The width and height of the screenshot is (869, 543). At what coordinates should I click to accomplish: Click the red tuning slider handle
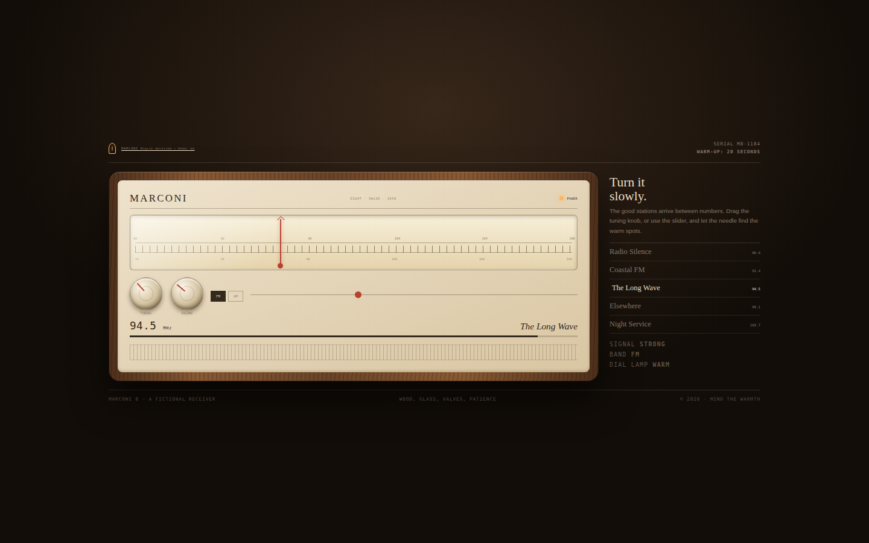click(x=358, y=295)
